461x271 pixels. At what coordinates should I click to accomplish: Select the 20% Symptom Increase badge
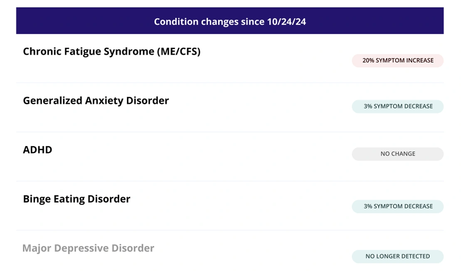tap(397, 61)
